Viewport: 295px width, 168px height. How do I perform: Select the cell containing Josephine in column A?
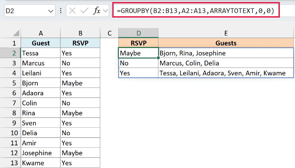tap(41, 153)
